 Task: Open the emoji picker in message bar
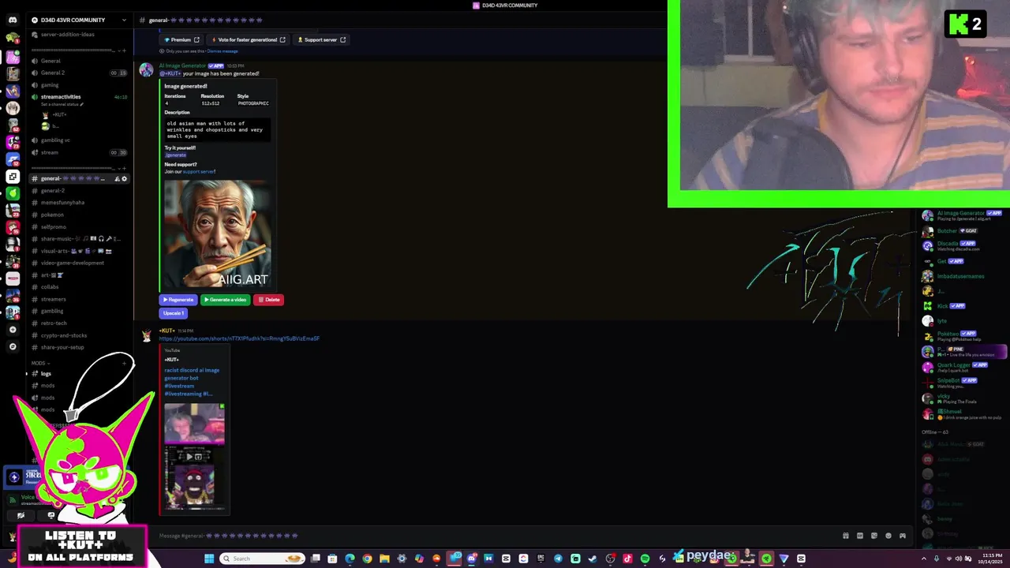(x=888, y=536)
